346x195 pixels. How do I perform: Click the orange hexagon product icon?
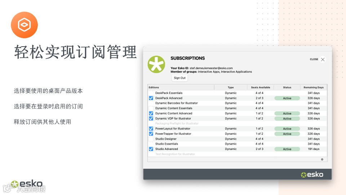24,25
